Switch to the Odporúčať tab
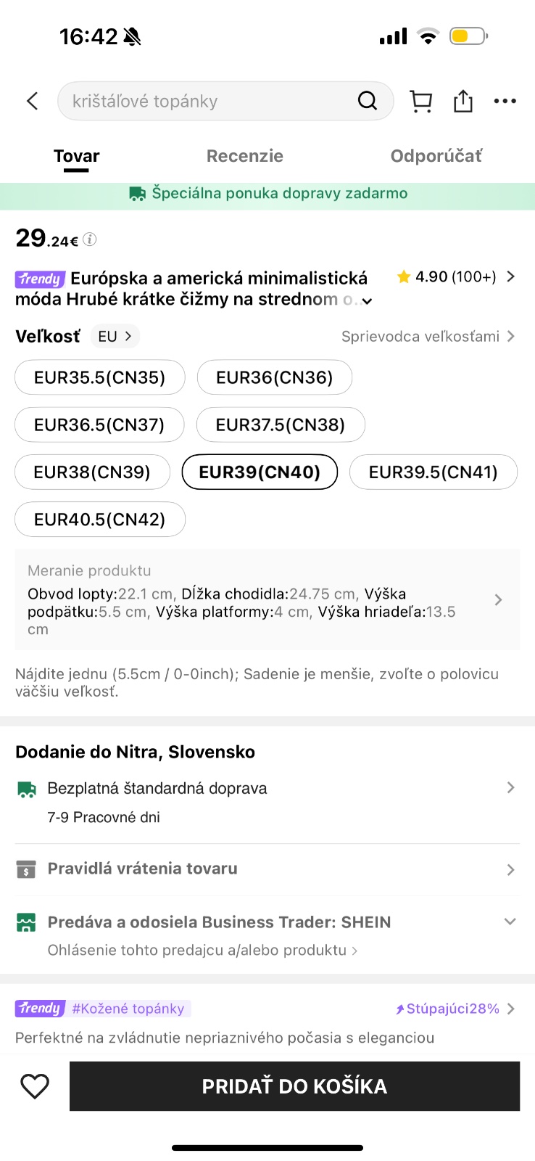This screenshot has width=535, height=1161. coord(436,156)
